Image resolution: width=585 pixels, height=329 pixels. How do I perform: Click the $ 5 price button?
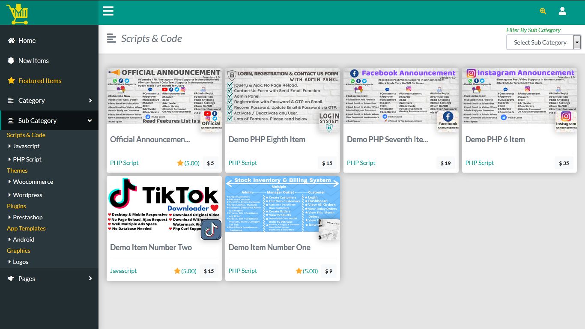(x=210, y=163)
